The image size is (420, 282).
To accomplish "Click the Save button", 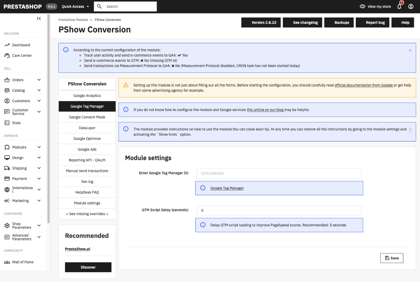I will pyautogui.click(x=391, y=258).
